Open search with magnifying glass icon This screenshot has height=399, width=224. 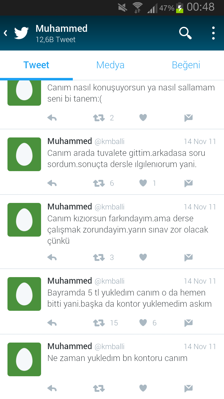coord(185,33)
